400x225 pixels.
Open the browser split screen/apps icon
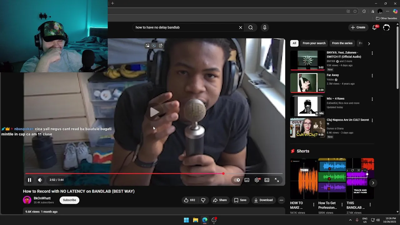click(x=348, y=11)
